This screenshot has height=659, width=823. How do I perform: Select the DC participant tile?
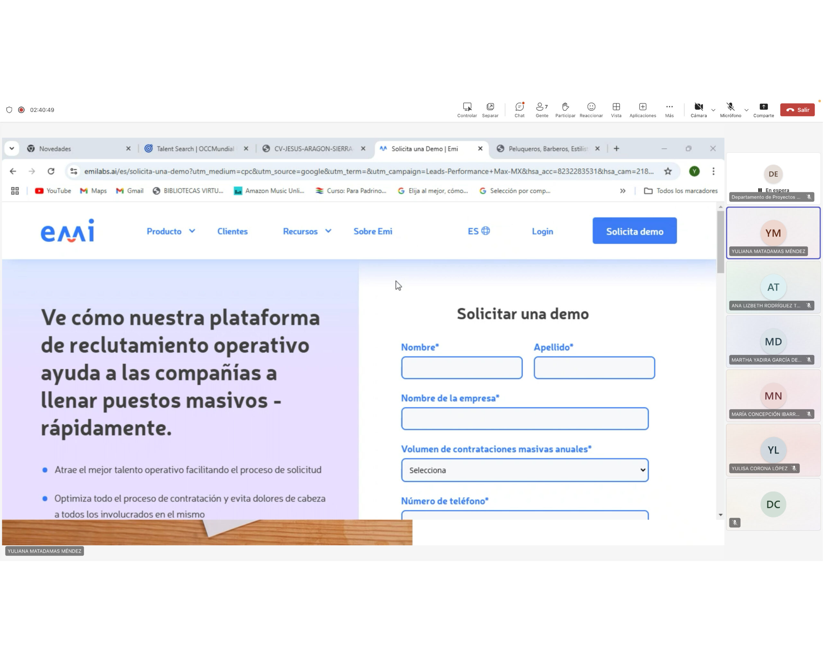tap(773, 504)
